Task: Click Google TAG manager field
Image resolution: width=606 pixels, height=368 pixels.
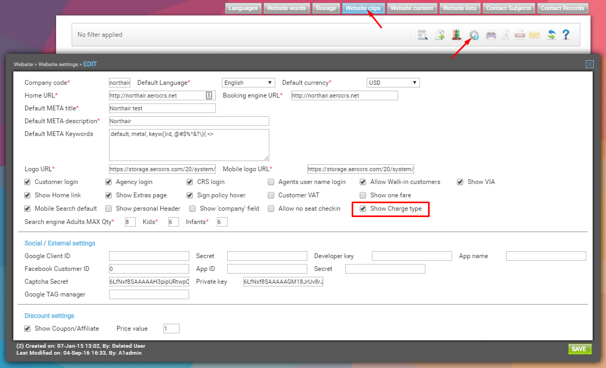Action: coord(149,294)
